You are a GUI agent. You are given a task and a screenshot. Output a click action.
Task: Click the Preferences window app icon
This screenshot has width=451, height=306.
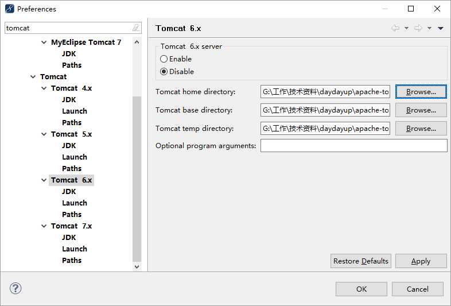coord(9,9)
